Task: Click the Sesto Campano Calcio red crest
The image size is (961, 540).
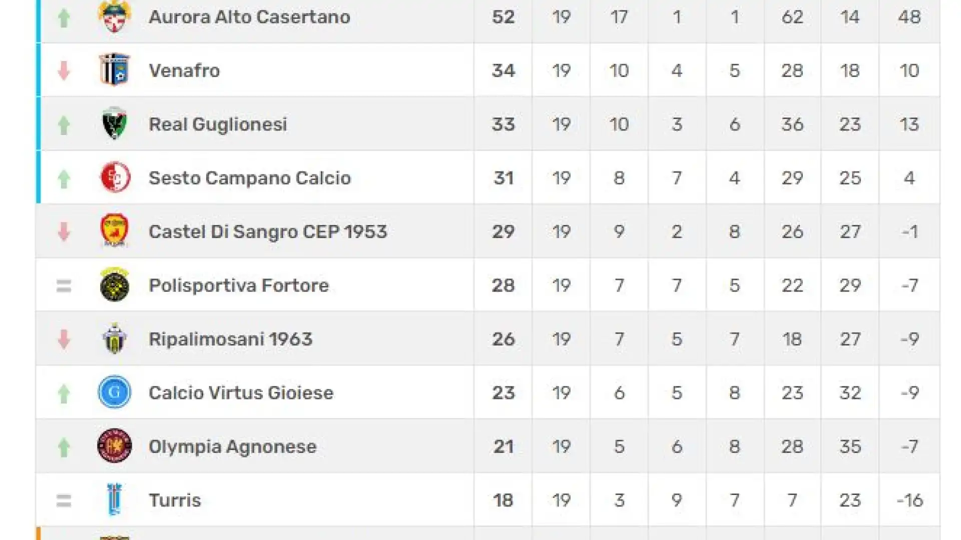Action: tap(115, 177)
